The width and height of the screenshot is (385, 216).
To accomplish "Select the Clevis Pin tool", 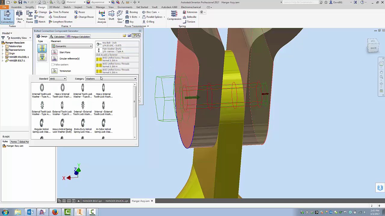I will click(19, 17).
